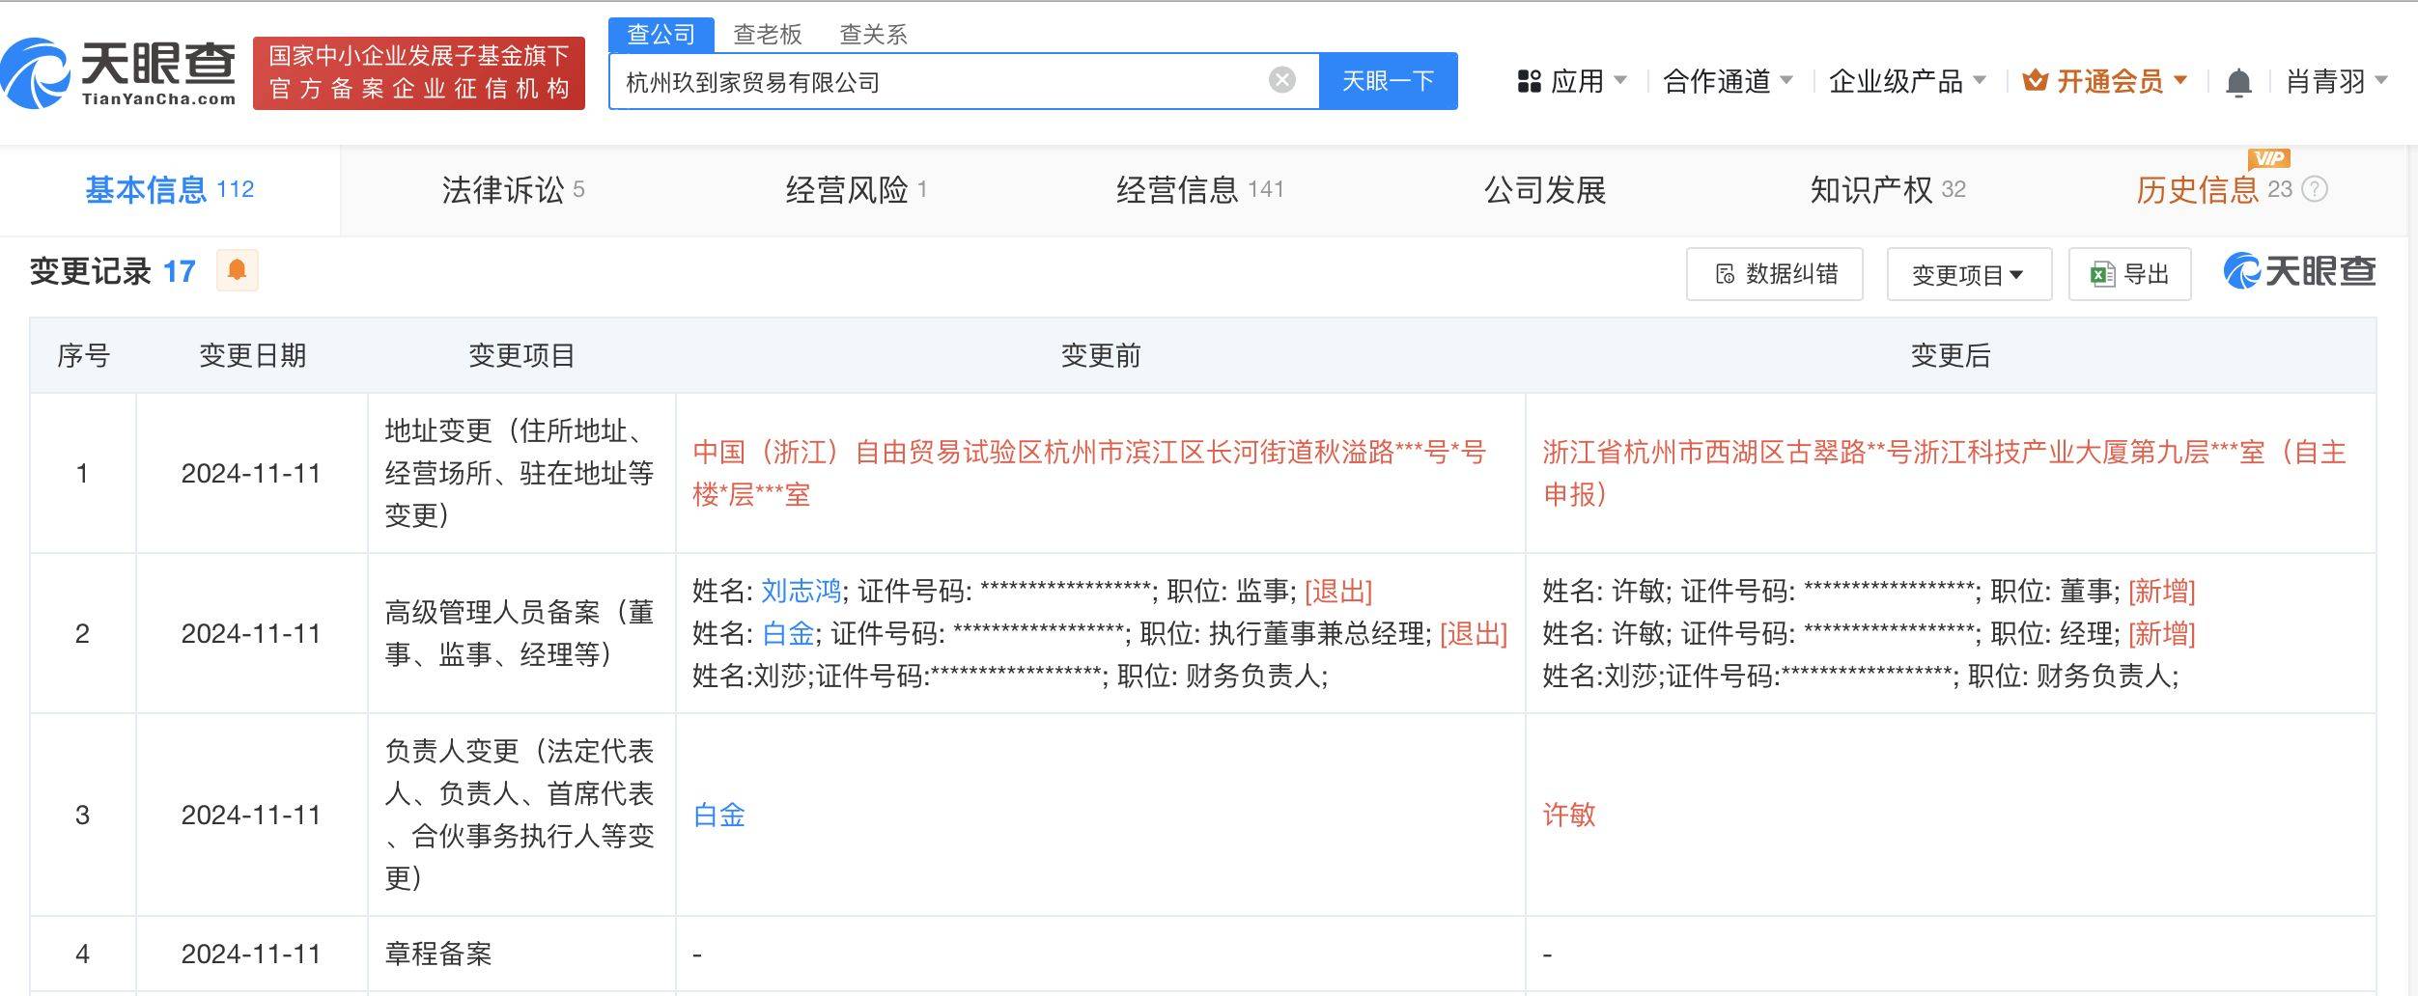
Task: Expand the 变更项目 filter dropdown
Action: [1969, 274]
